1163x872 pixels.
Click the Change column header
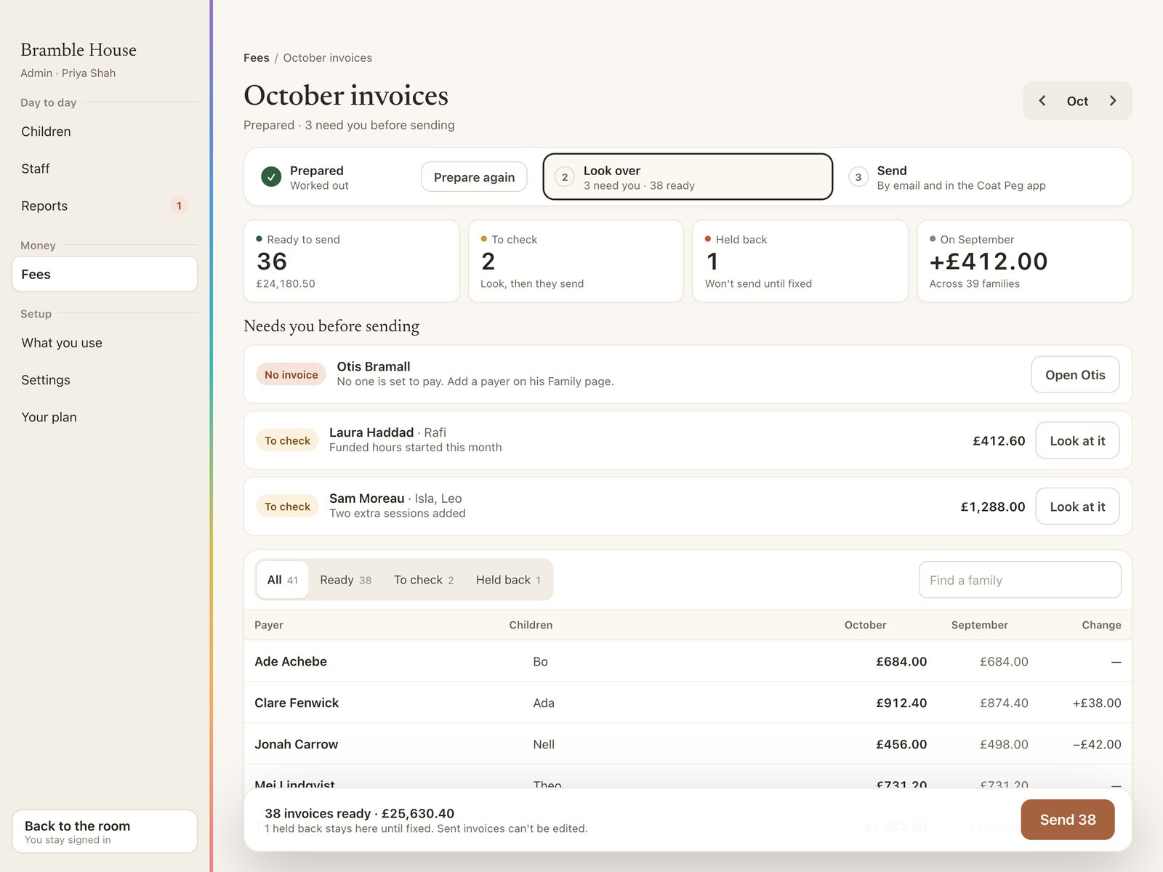point(1101,625)
